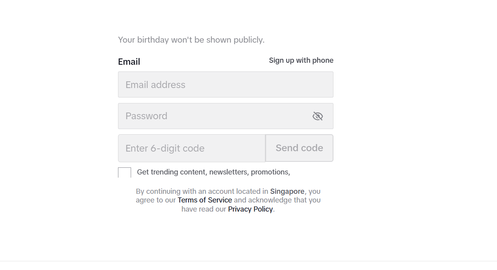Click the 'Password' placeholder text
This screenshot has width=497, height=270.
click(x=146, y=116)
